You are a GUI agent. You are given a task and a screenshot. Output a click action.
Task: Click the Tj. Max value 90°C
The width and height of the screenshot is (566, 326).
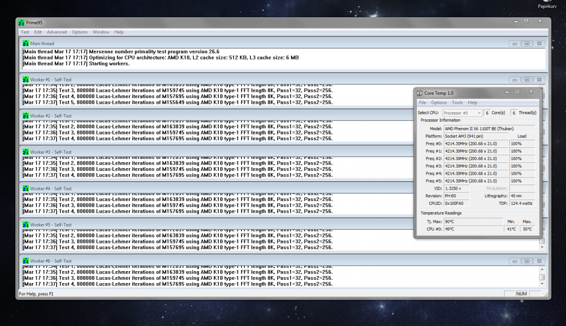point(473,221)
